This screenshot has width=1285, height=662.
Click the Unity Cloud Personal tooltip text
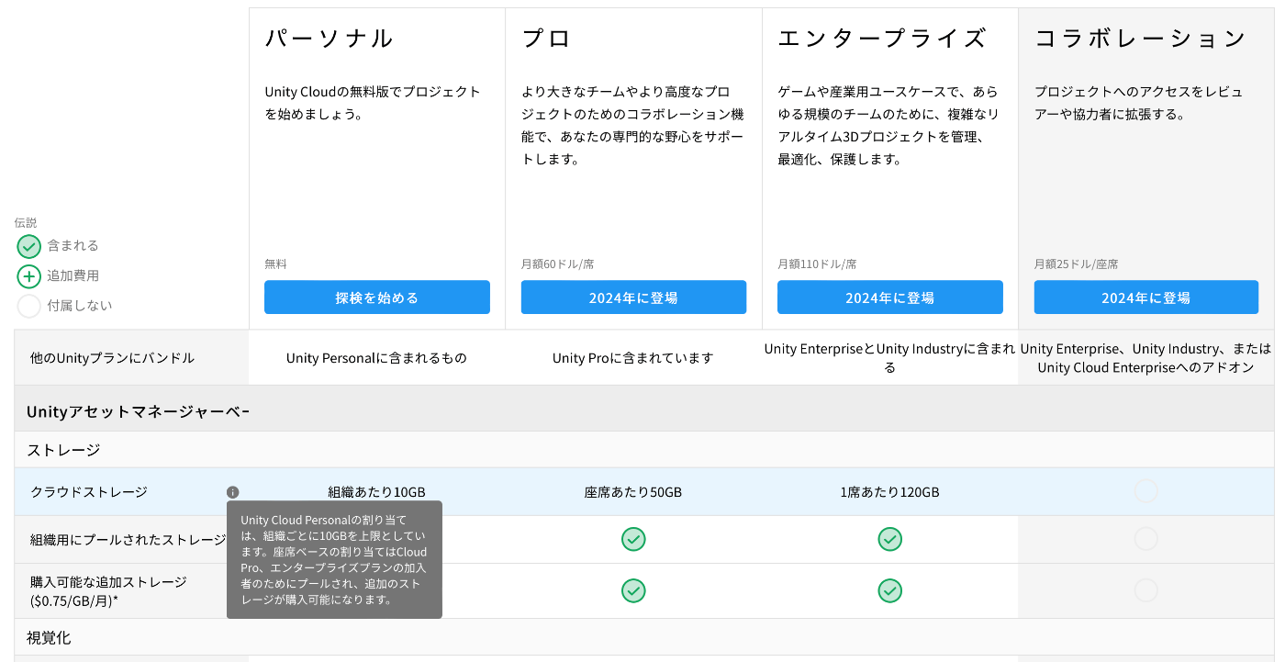coord(334,559)
